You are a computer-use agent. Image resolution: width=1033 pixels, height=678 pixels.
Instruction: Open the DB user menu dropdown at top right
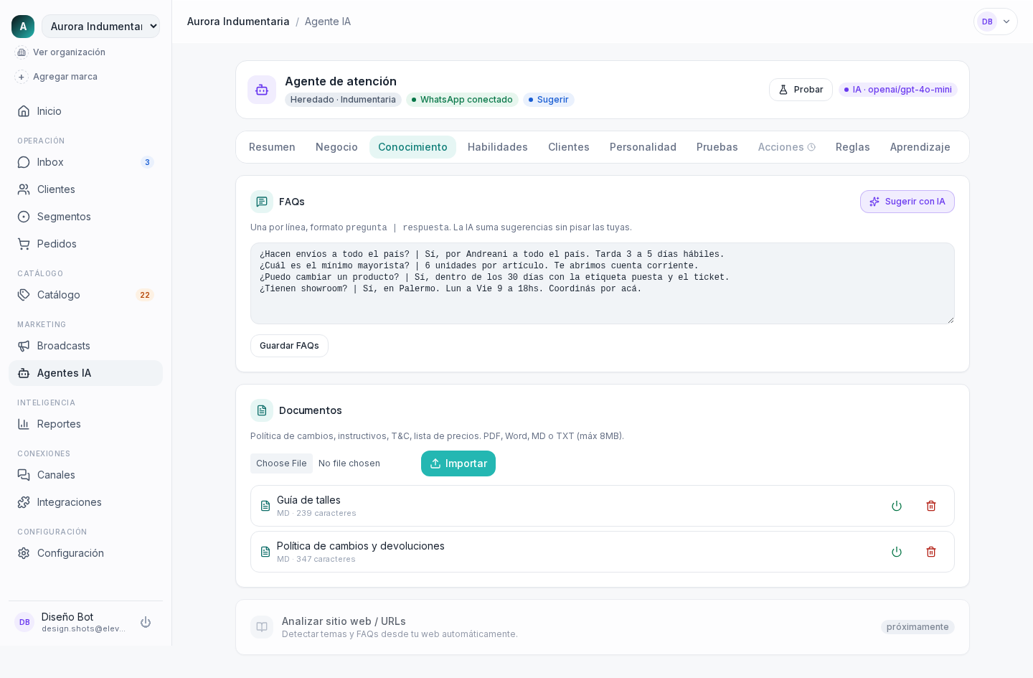[996, 22]
